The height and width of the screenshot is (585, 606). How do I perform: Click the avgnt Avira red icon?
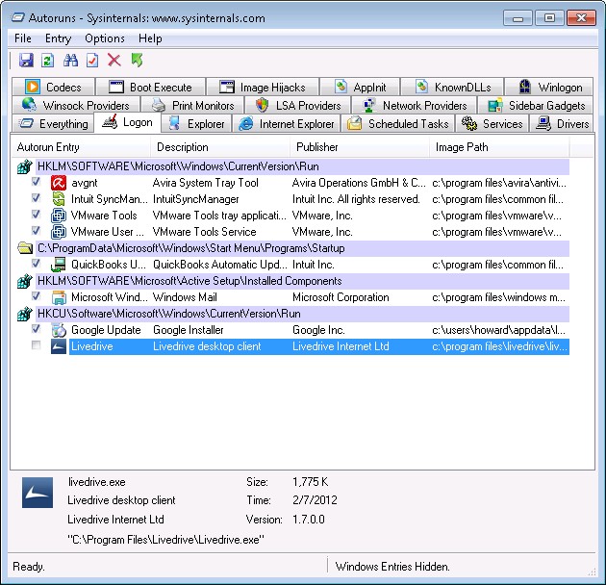pyautogui.click(x=59, y=183)
